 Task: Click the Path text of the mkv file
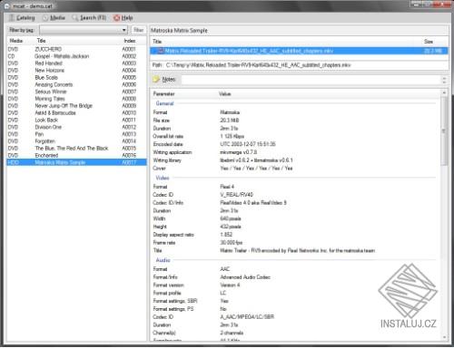[x=258, y=65]
